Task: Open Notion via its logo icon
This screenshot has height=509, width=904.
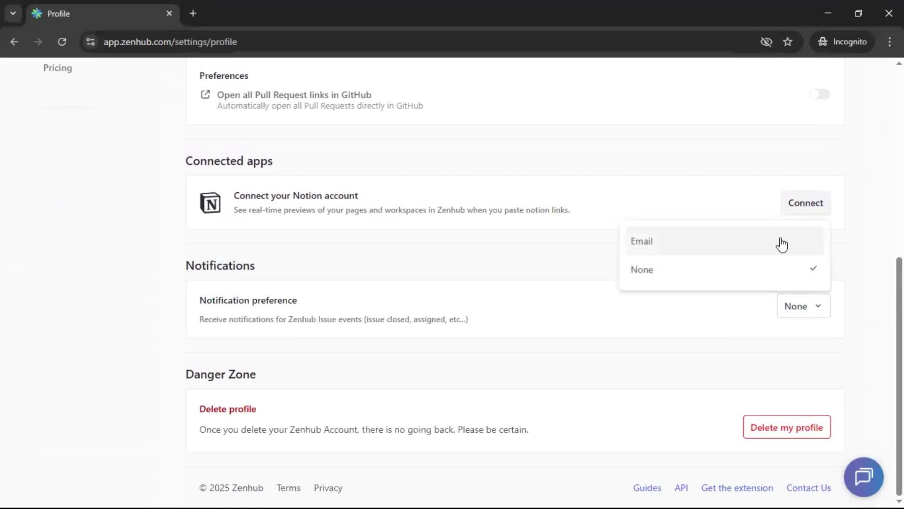Action: point(210,203)
